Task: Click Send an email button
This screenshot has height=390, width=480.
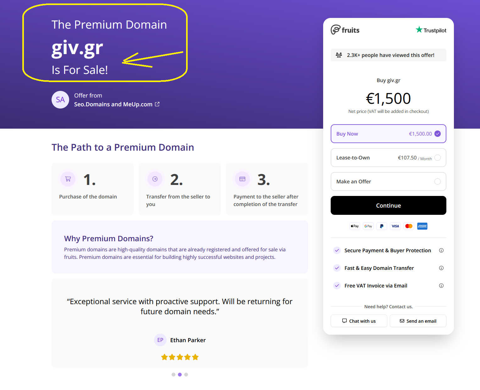Action: [x=418, y=321]
